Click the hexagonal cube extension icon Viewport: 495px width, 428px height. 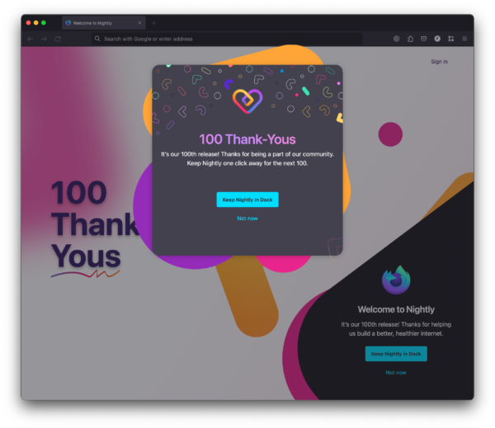pos(396,39)
